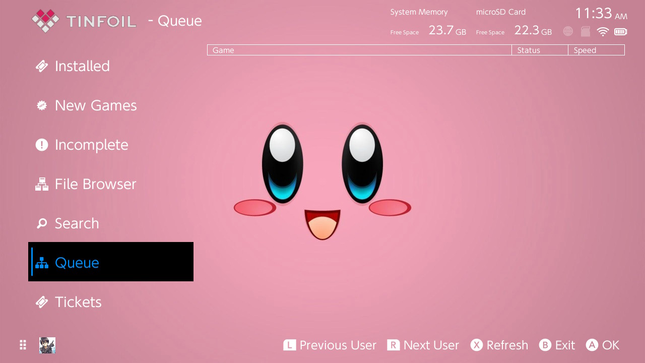Click OK label
Viewport: 645px width, 363px height.
610,345
